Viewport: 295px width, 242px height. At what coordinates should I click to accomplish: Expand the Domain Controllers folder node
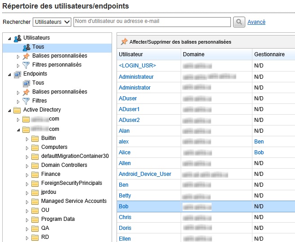pos(27,166)
